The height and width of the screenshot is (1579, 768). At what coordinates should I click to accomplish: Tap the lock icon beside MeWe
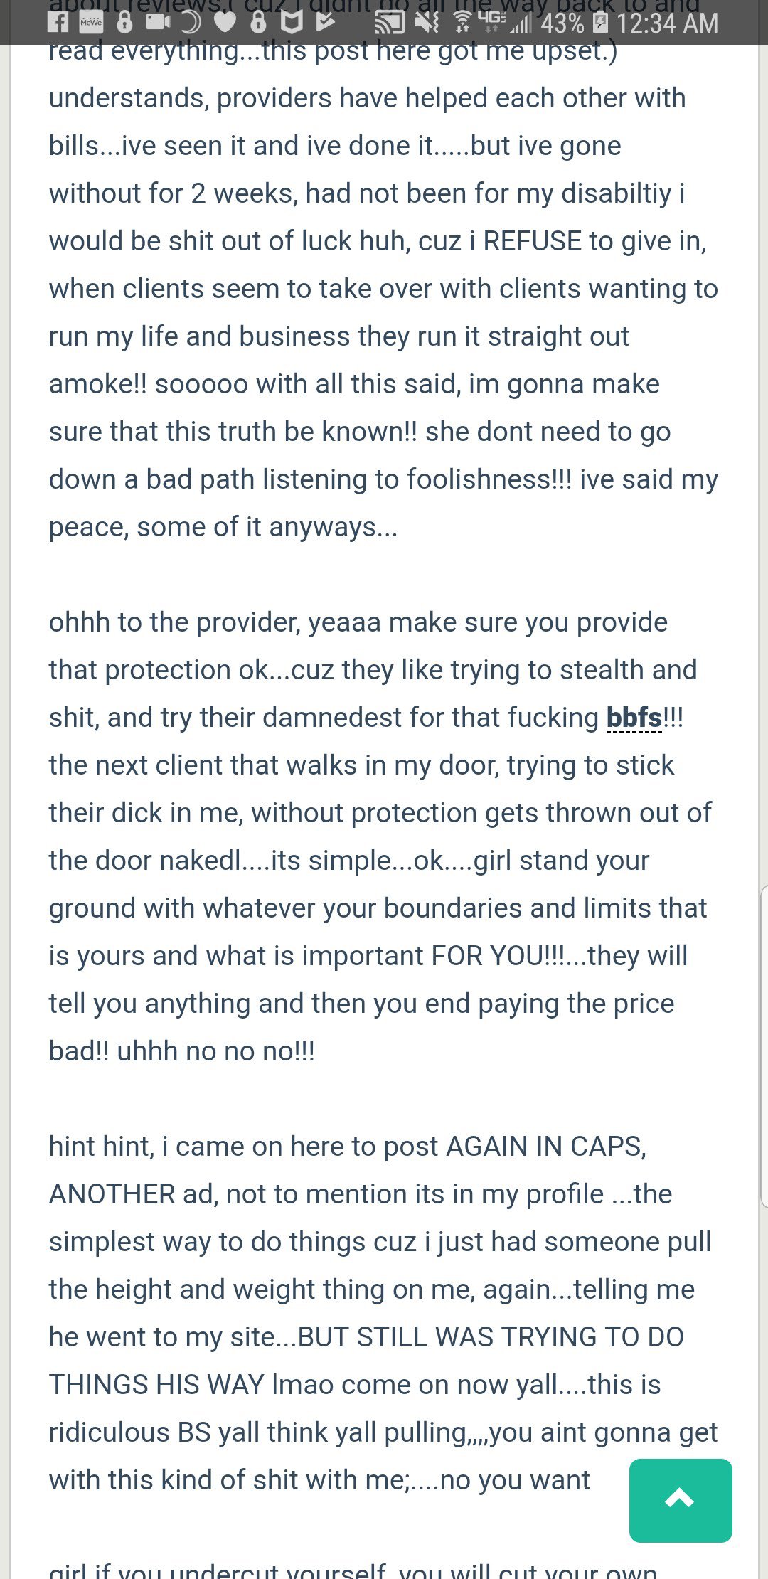click(124, 23)
